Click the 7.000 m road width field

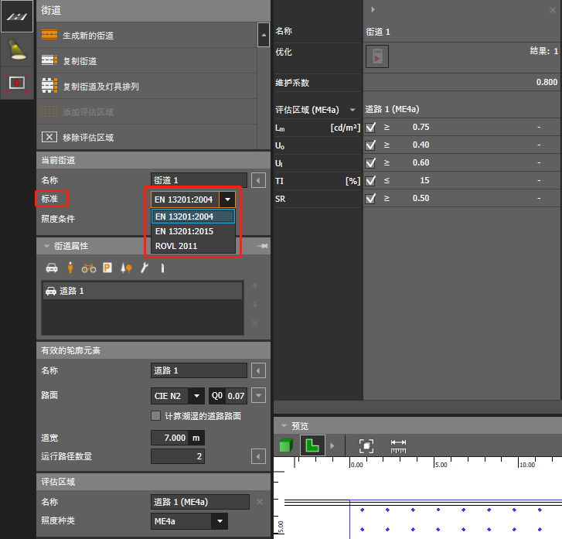(169, 438)
